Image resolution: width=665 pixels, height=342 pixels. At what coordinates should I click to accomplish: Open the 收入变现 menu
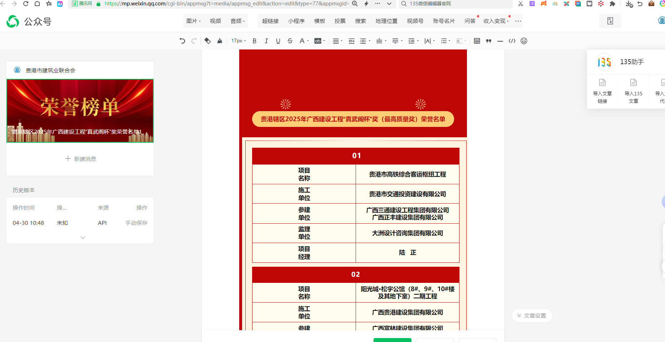(496, 21)
